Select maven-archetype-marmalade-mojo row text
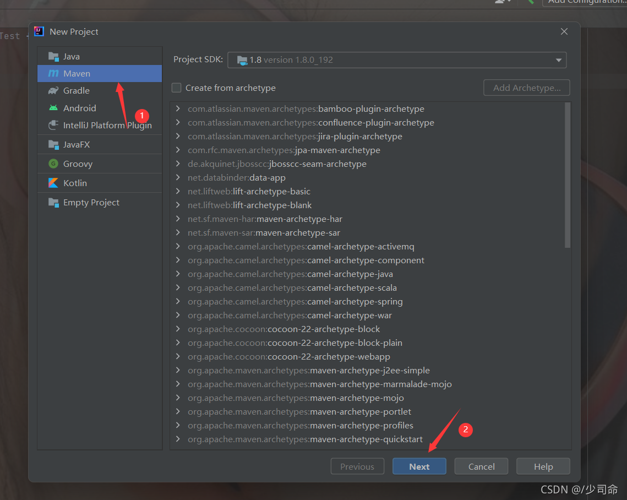This screenshot has height=500, width=627. pyautogui.click(x=319, y=384)
